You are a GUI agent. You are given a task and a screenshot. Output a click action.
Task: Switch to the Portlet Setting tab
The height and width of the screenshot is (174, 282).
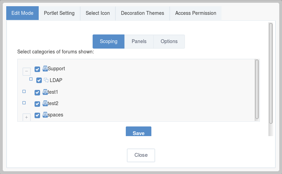(59, 13)
